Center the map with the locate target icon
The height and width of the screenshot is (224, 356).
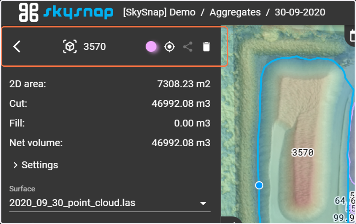coord(169,47)
